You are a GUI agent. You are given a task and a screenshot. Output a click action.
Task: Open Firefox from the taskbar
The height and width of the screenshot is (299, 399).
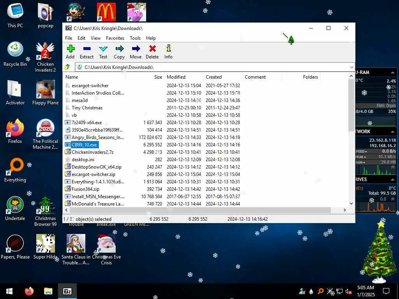[x=29, y=291]
